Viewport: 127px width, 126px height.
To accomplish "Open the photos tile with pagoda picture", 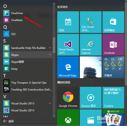I will [91, 67].
